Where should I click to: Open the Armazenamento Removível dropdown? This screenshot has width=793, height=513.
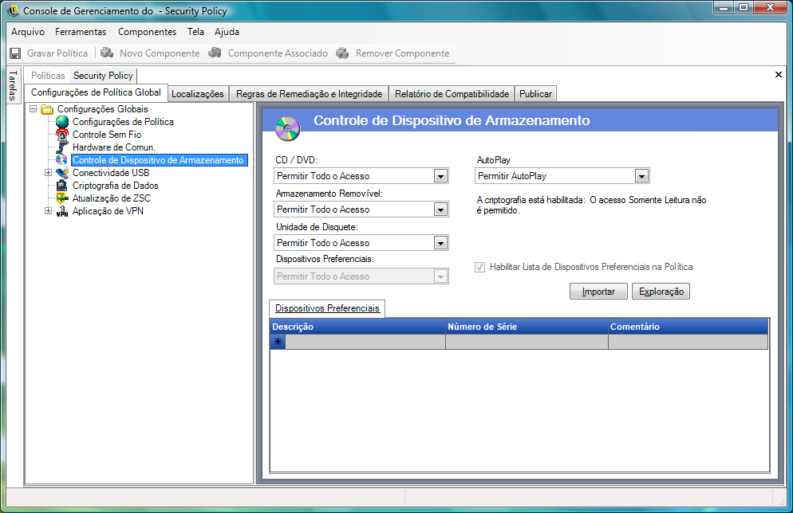click(440, 210)
